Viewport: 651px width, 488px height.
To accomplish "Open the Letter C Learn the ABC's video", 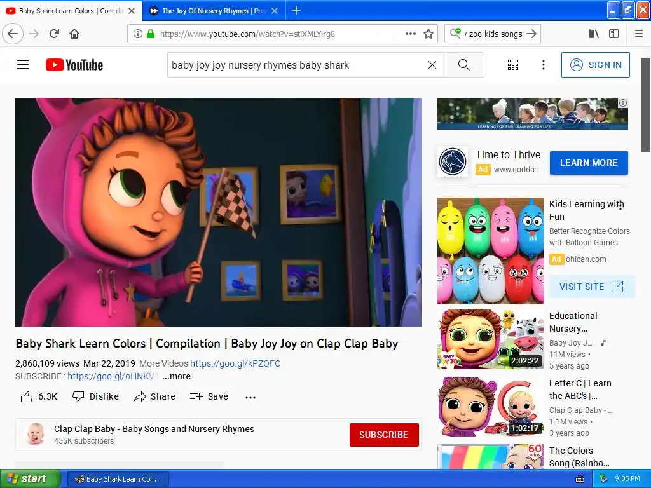I will pyautogui.click(x=490, y=406).
